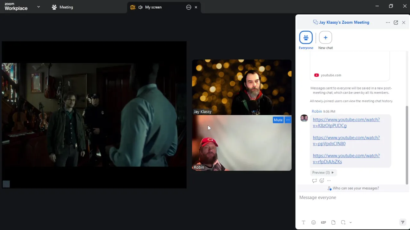This screenshot has height=230, width=410.
Task: Open the GIF picker
Action: pyautogui.click(x=324, y=222)
